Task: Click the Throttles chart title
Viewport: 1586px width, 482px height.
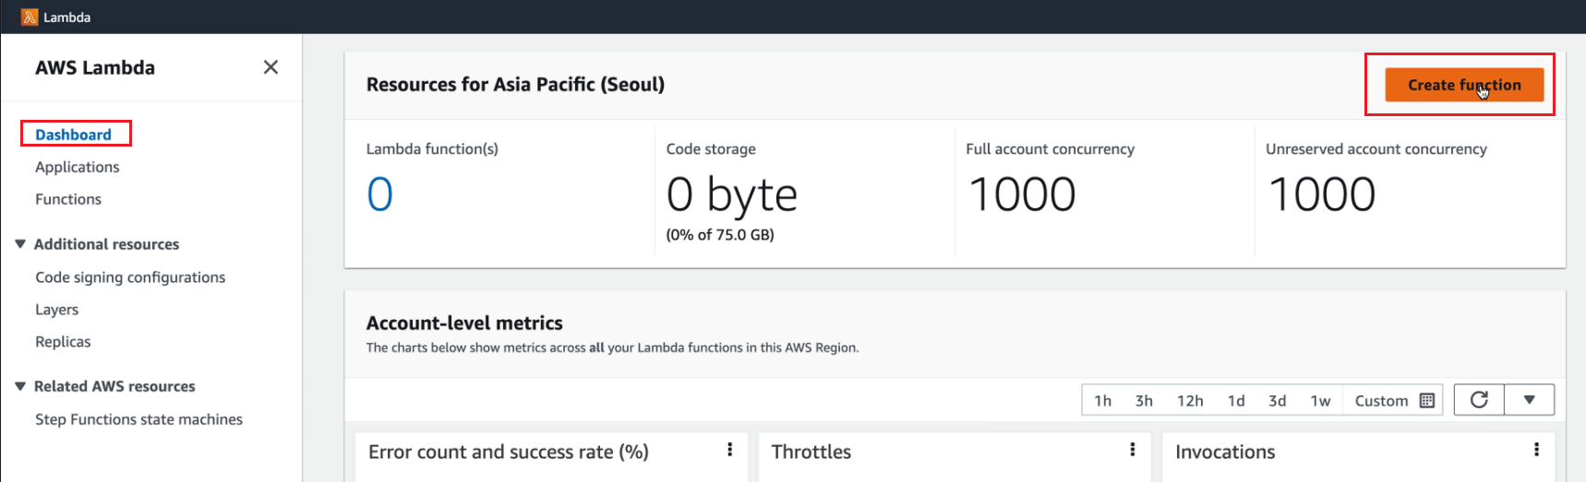Action: click(x=811, y=453)
